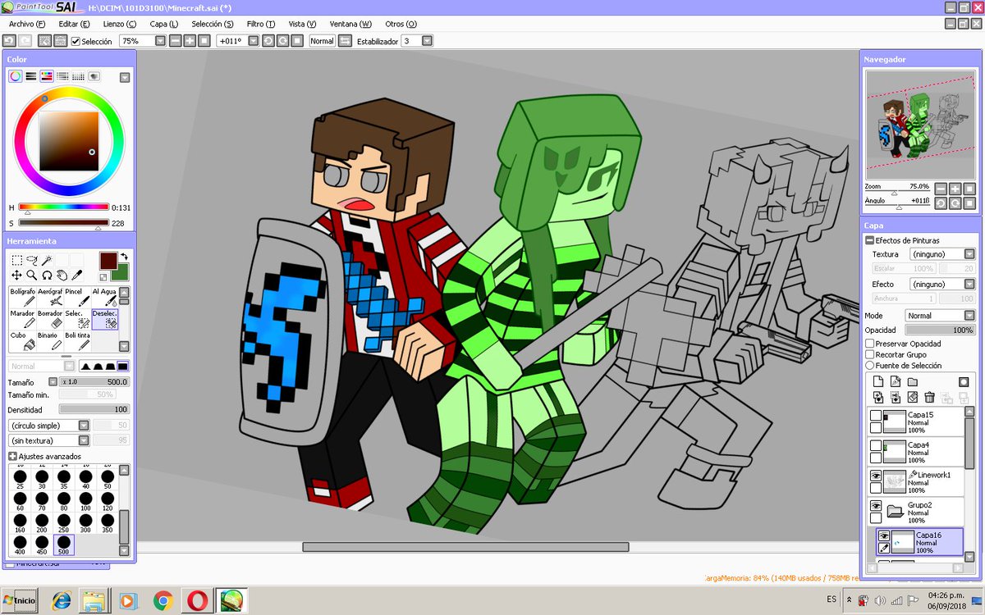Choose the Borrador eraser tool

(50, 319)
